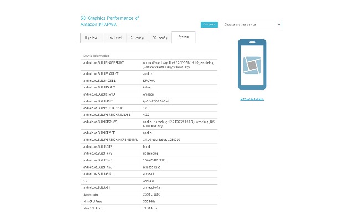
Task: Select the android.os.Build.BOARD label
Action: (99, 87)
